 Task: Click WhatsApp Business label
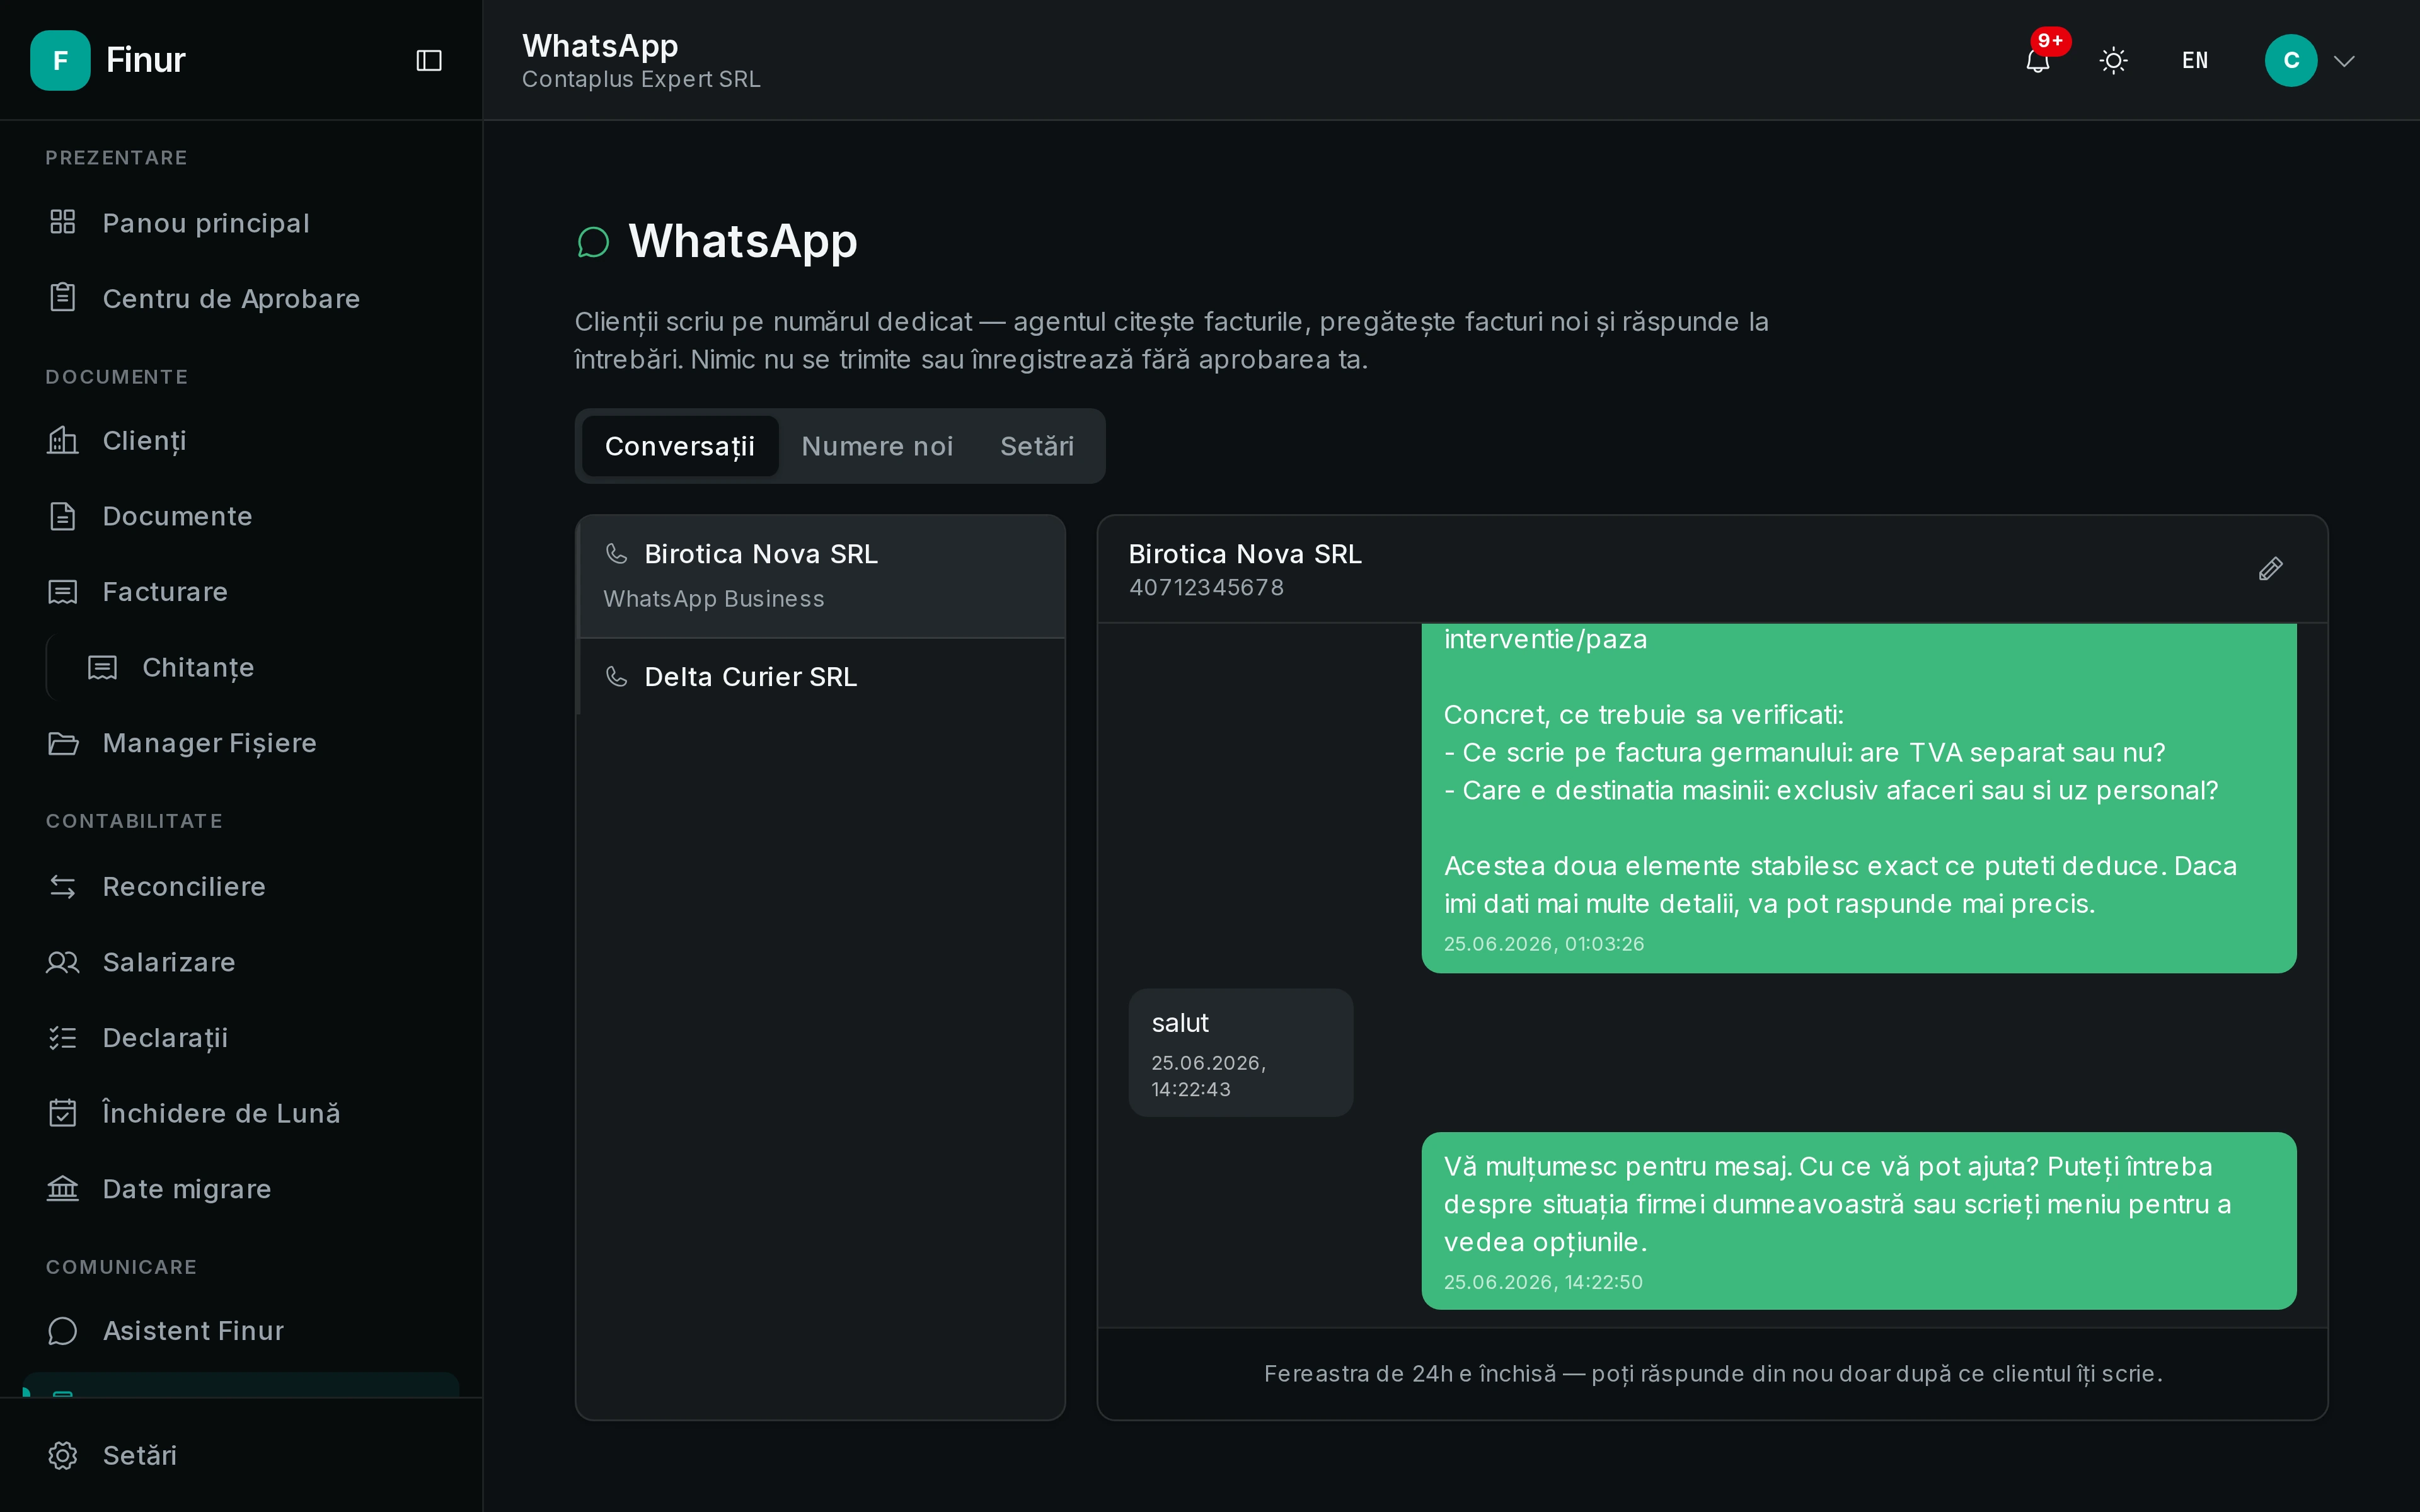pos(714,599)
